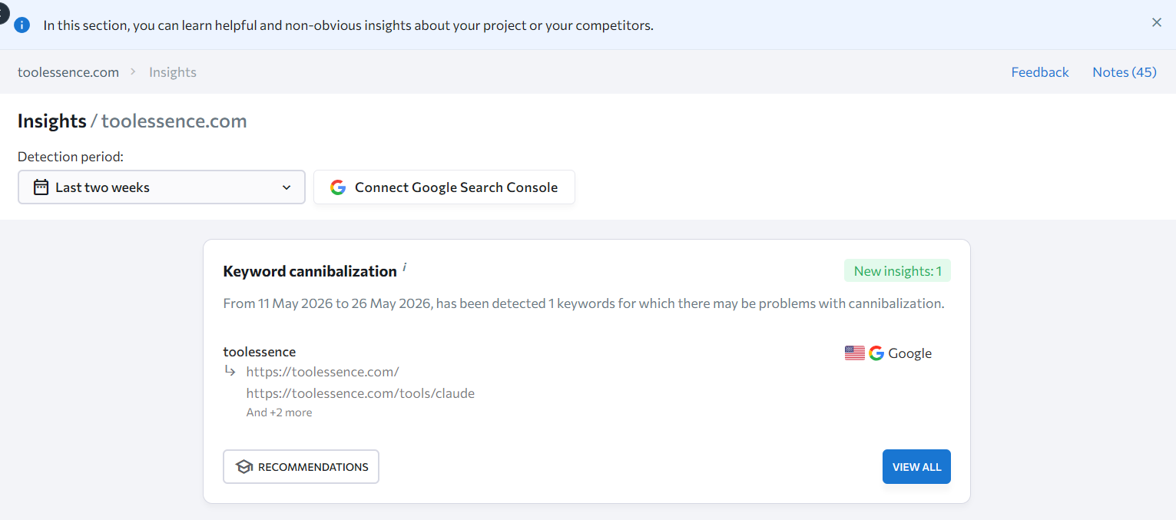The width and height of the screenshot is (1176, 520).
Task: Click the graduation cap icon on Recommendations
Action: tap(244, 467)
